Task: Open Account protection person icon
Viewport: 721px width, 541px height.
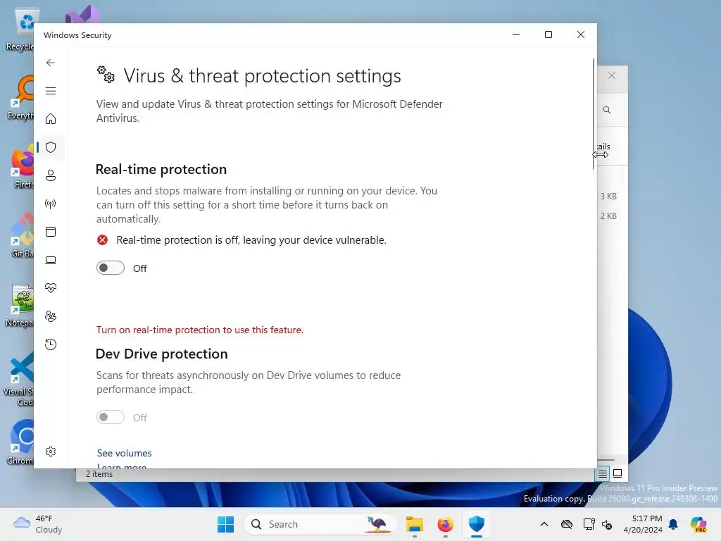Action: pyautogui.click(x=51, y=175)
